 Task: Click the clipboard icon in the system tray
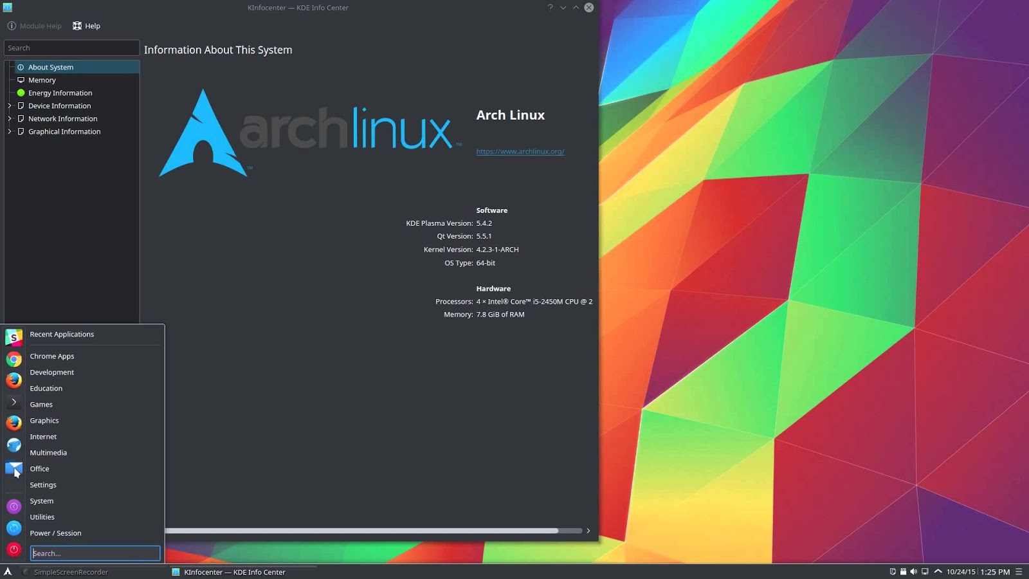pos(893,571)
